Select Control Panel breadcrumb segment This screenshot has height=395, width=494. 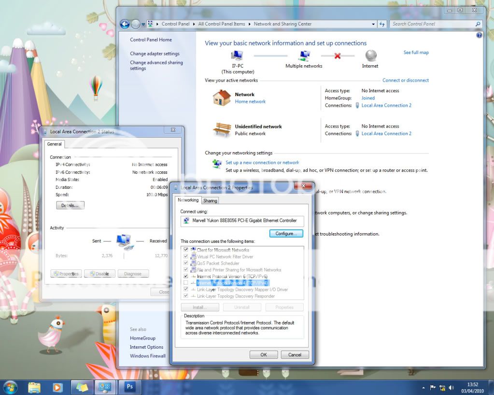coord(175,24)
